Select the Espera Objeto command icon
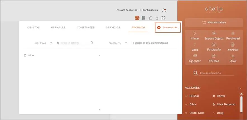Viewport: 247px width, 120px height. point(214,33)
